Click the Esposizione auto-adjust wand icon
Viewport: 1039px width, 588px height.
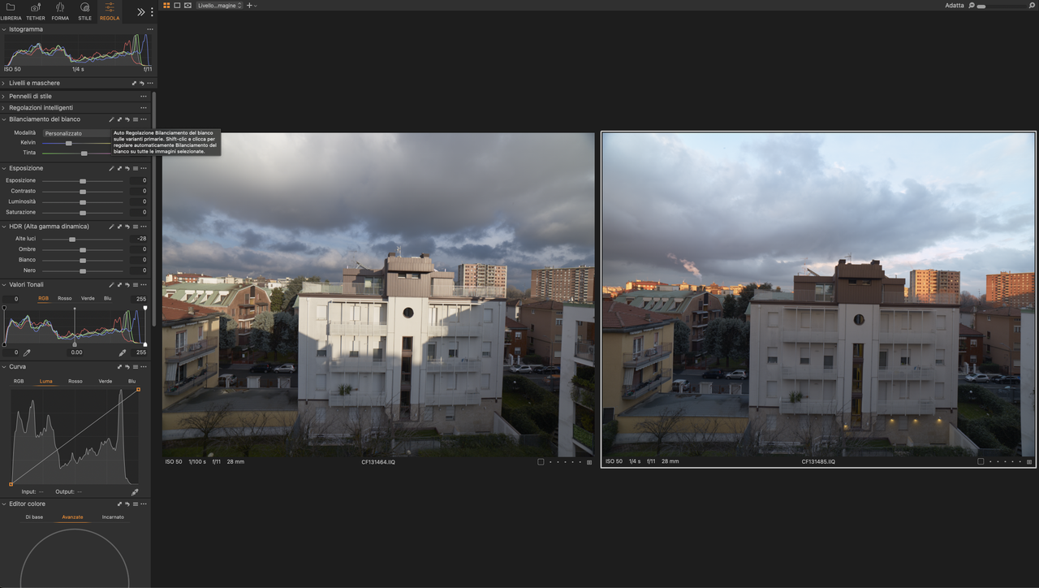(111, 168)
